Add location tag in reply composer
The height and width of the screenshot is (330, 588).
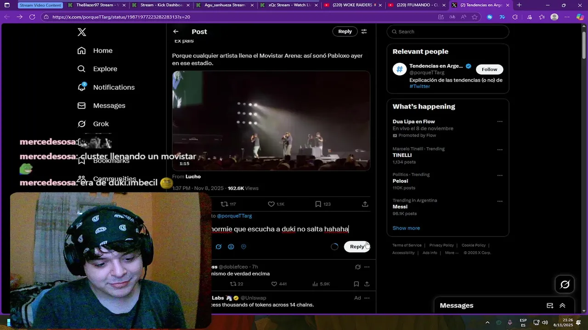tap(243, 247)
